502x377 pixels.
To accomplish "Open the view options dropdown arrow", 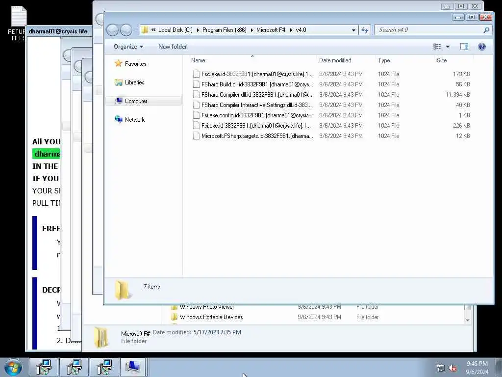I will 448,47.
